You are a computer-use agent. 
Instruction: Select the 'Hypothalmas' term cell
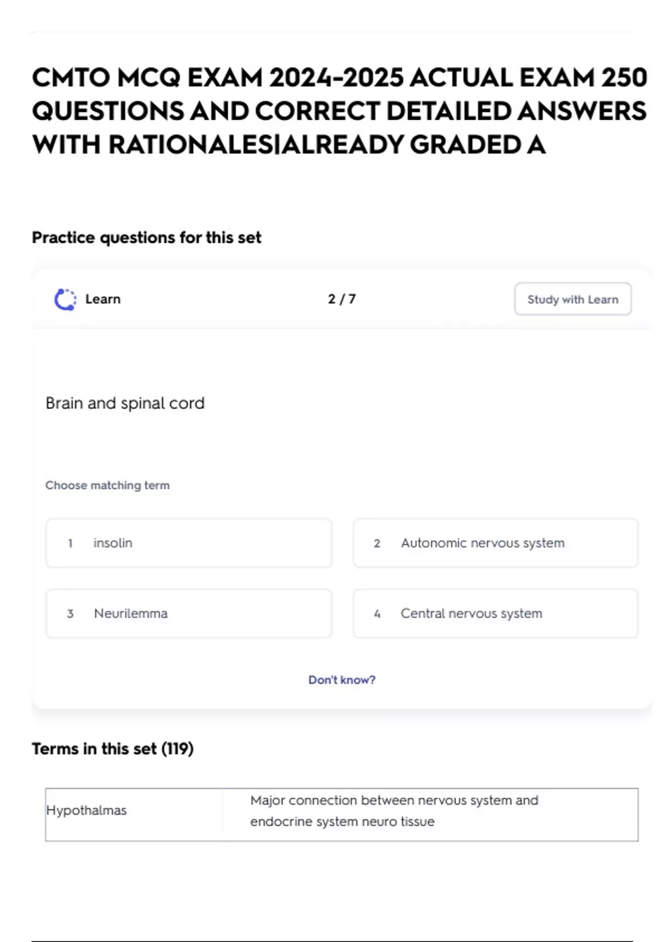pos(86,811)
